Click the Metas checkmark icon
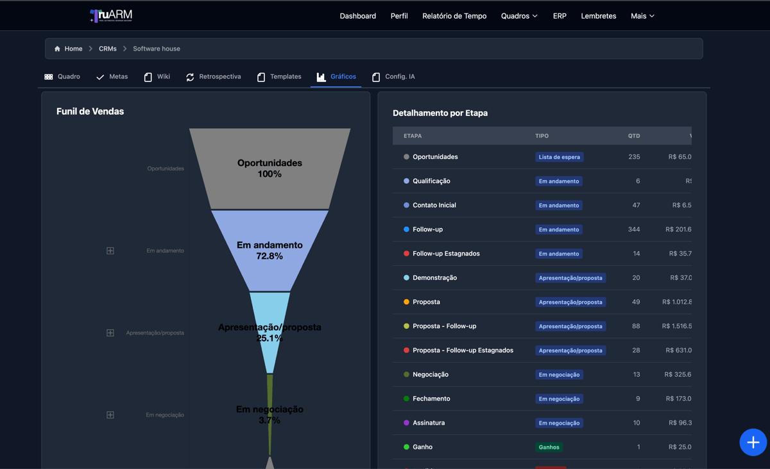 [100, 77]
